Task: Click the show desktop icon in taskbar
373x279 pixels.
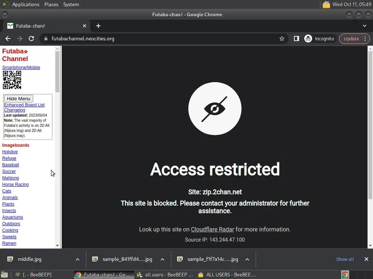Action: pyautogui.click(x=4, y=275)
